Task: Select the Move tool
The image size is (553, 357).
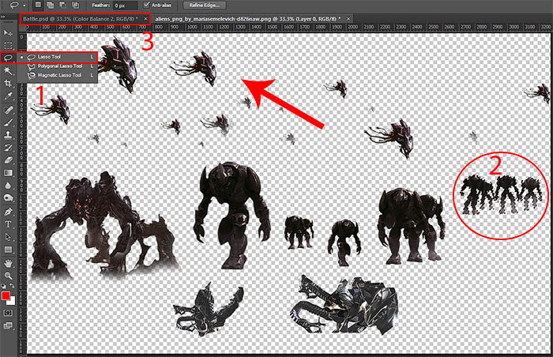Action: pos(8,33)
